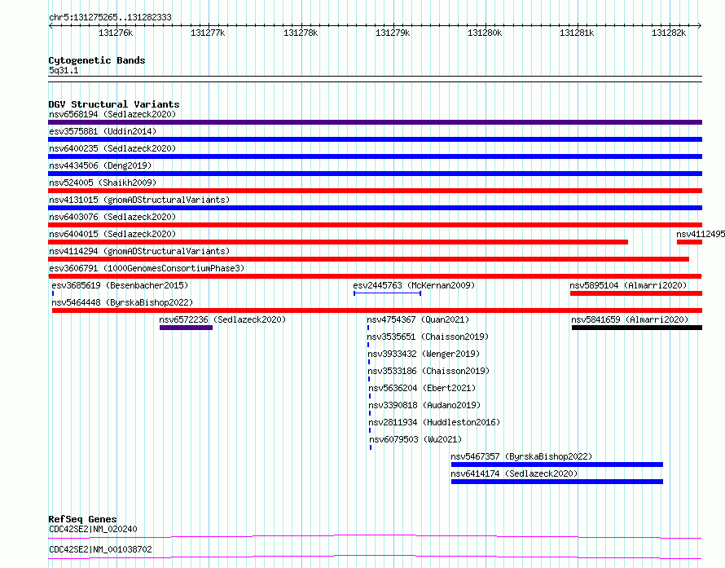Click the RefSeq Genes track title
Image resolution: width=725 pixels, height=568 pixels.
click(x=82, y=519)
